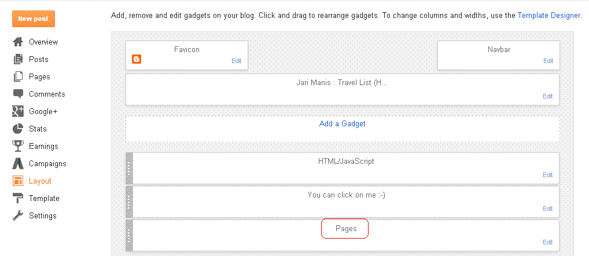
Task: Grab the Pages gadget drag handle
Action: tap(129, 235)
